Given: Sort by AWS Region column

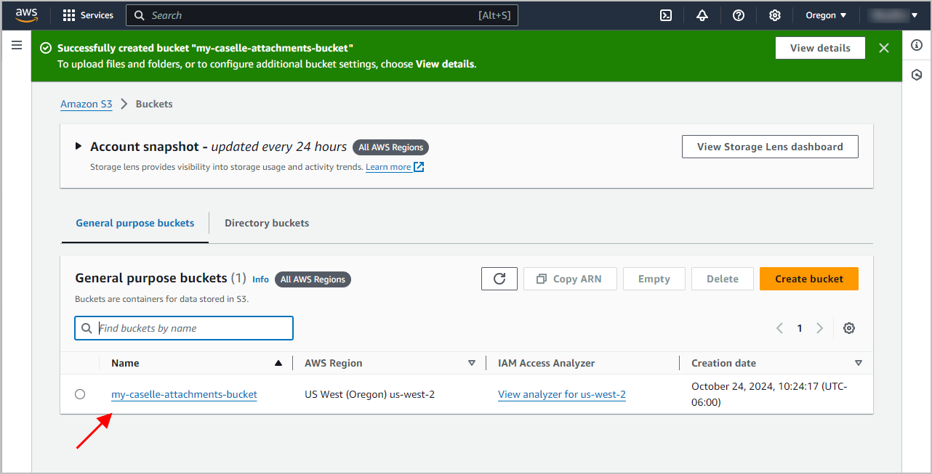Looking at the screenshot, I should [x=472, y=363].
